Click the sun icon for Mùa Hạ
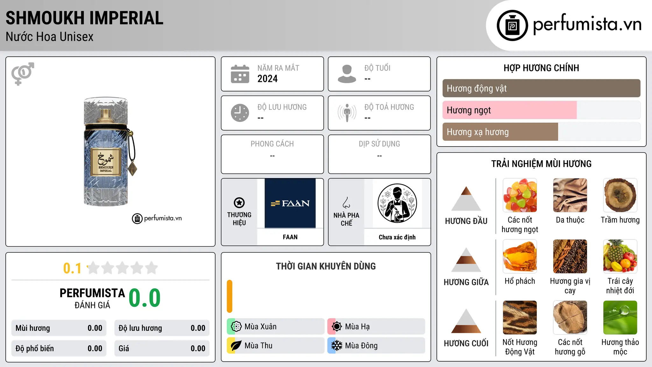 tap(337, 327)
